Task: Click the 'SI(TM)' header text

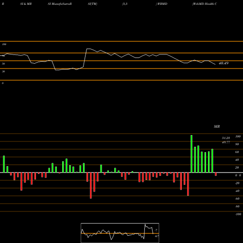Action: (x=92, y=4)
